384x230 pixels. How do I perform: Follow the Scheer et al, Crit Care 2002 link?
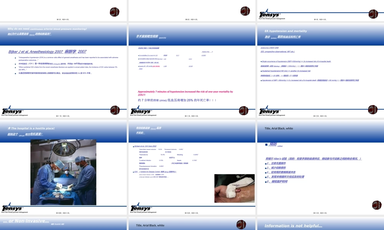pos(144,146)
